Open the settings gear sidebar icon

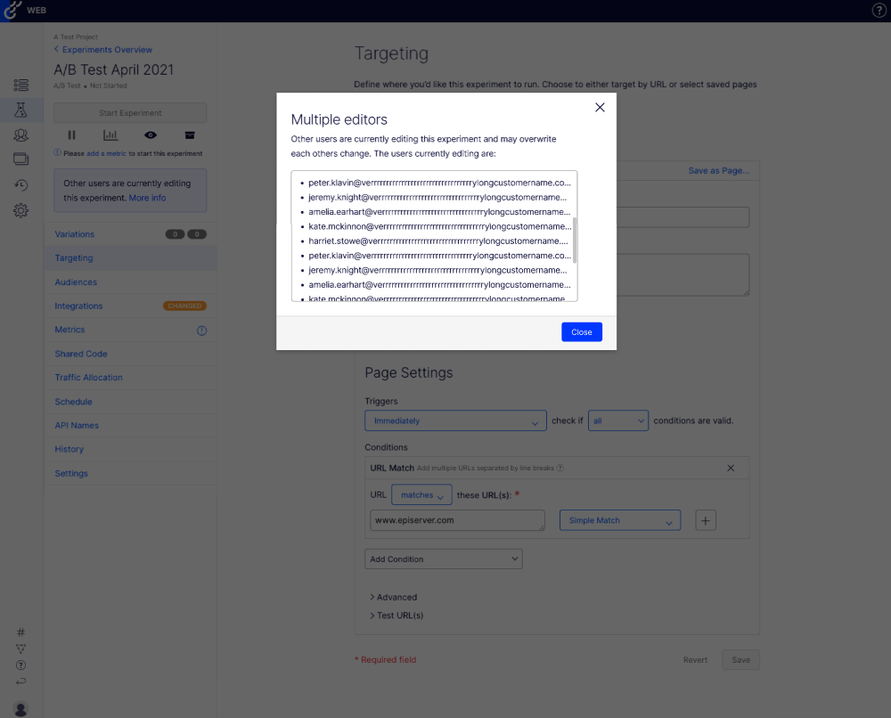point(21,210)
